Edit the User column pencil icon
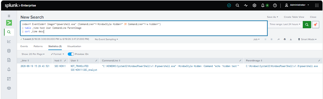The image size is (323, 99). tap(96, 61)
